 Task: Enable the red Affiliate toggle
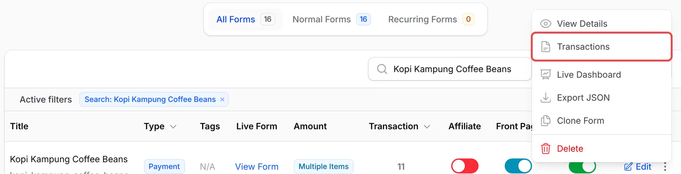tap(465, 166)
